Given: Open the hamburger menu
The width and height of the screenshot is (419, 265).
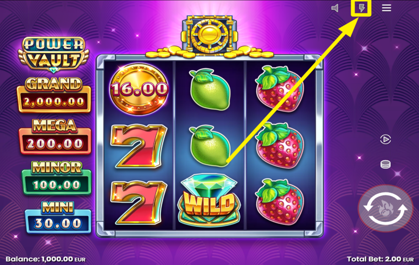Looking at the screenshot, I should click(386, 8).
